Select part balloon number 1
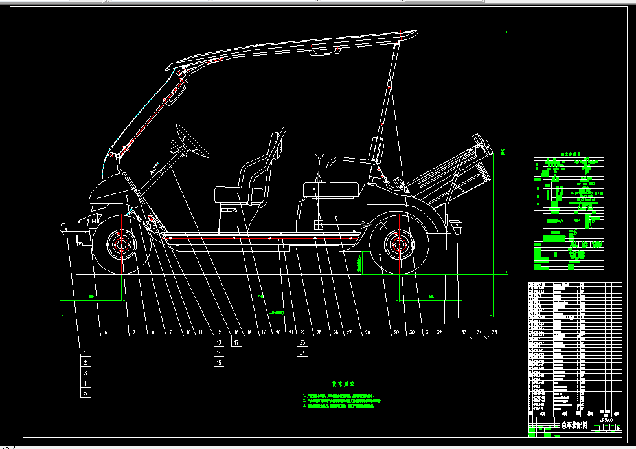 (85, 353)
